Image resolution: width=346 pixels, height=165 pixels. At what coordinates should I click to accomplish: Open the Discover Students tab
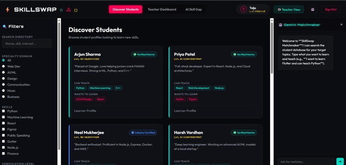(x=125, y=9)
